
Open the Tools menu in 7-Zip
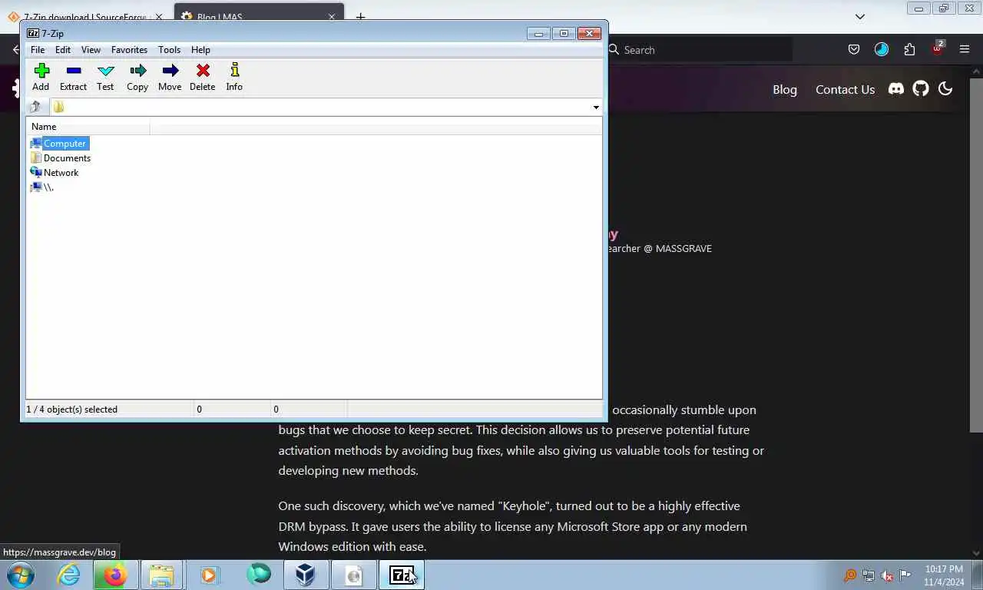(169, 50)
